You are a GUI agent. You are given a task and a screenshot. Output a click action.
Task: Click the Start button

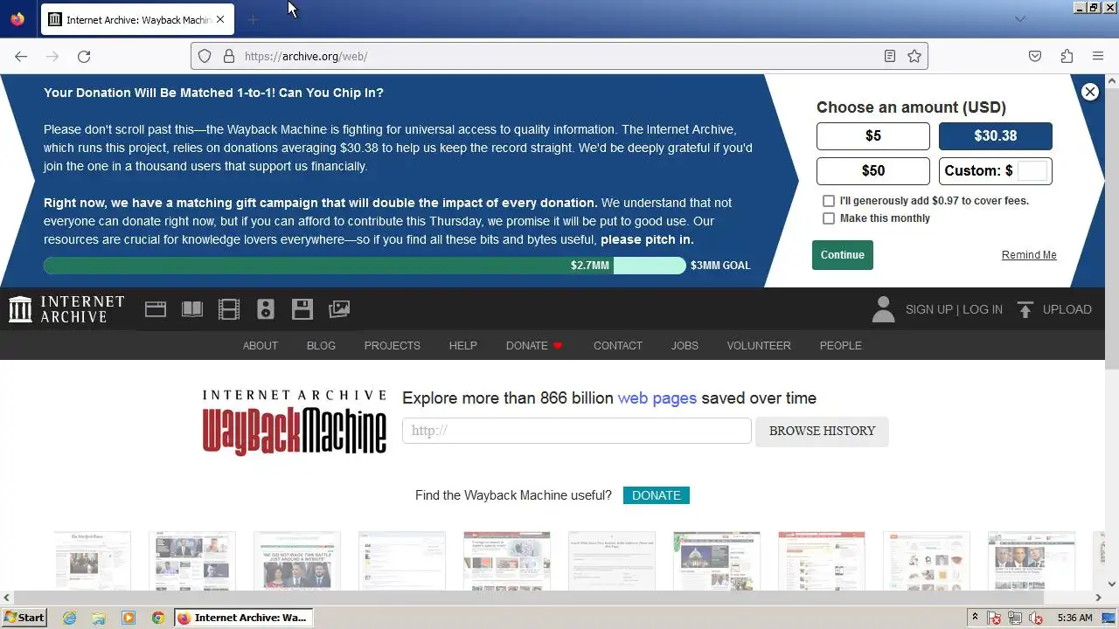24,618
